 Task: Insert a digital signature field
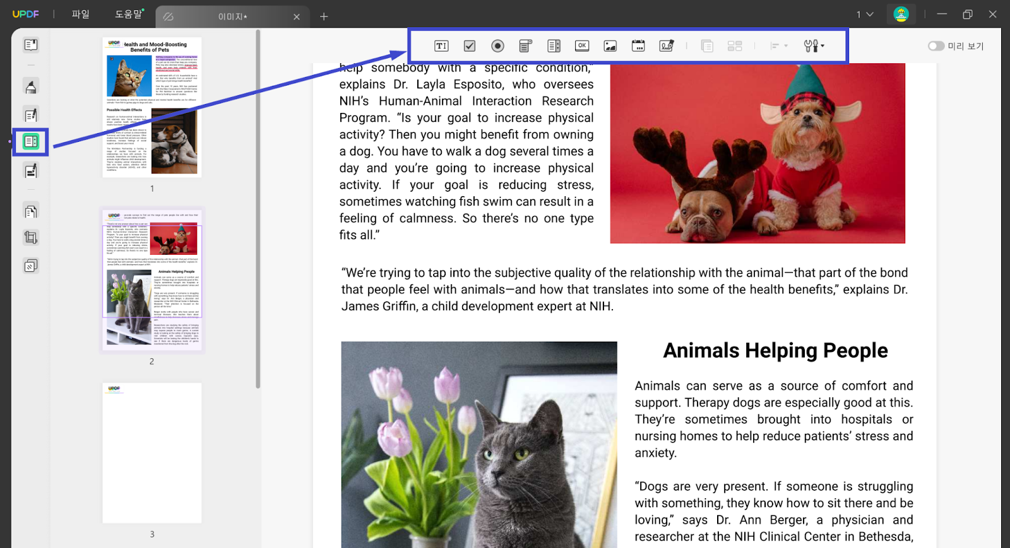667,46
